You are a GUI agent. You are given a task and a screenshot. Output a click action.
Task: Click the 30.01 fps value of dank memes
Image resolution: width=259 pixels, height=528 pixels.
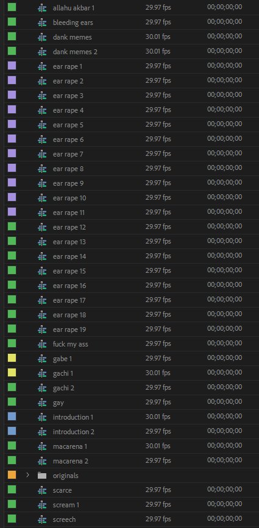tap(158, 37)
